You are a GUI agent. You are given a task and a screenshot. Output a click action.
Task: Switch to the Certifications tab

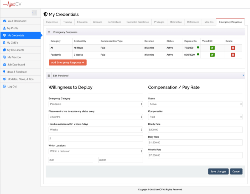pyautogui.click(x=114, y=22)
